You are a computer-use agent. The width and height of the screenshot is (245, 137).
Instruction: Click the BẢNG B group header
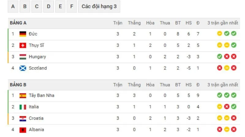coord(18,84)
